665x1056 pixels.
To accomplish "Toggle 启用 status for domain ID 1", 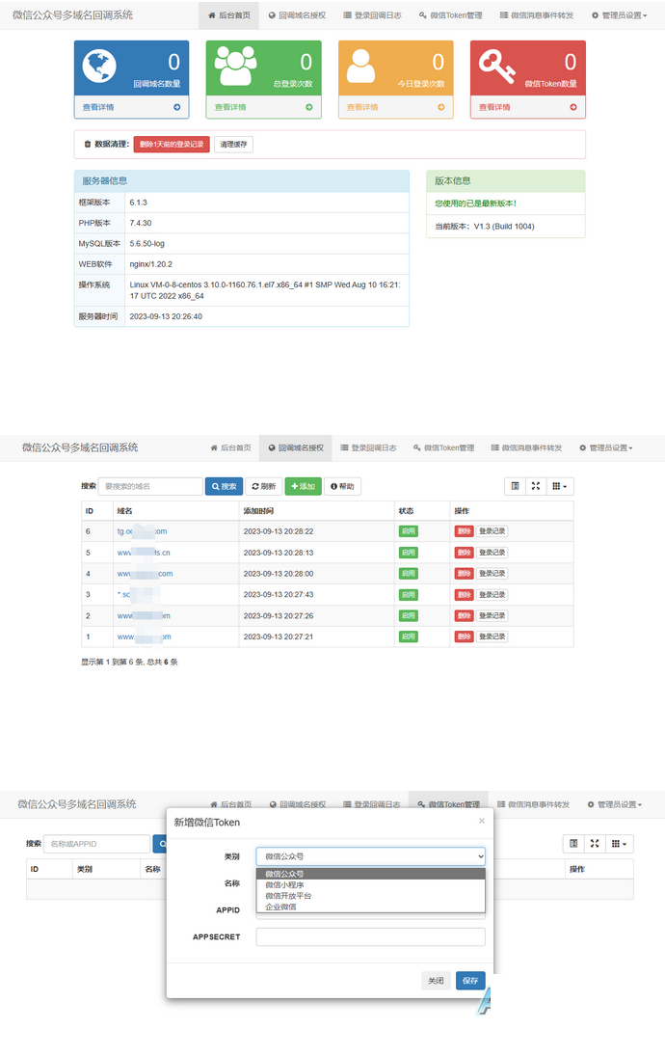I will click(x=408, y=636).
